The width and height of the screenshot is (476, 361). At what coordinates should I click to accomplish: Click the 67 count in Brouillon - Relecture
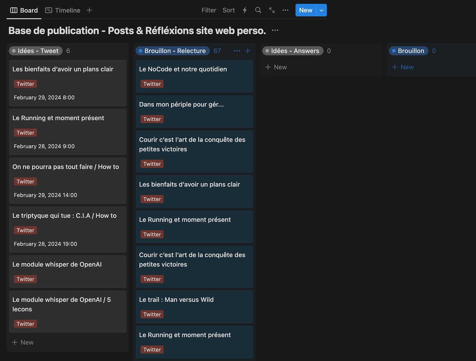(217, 51)
